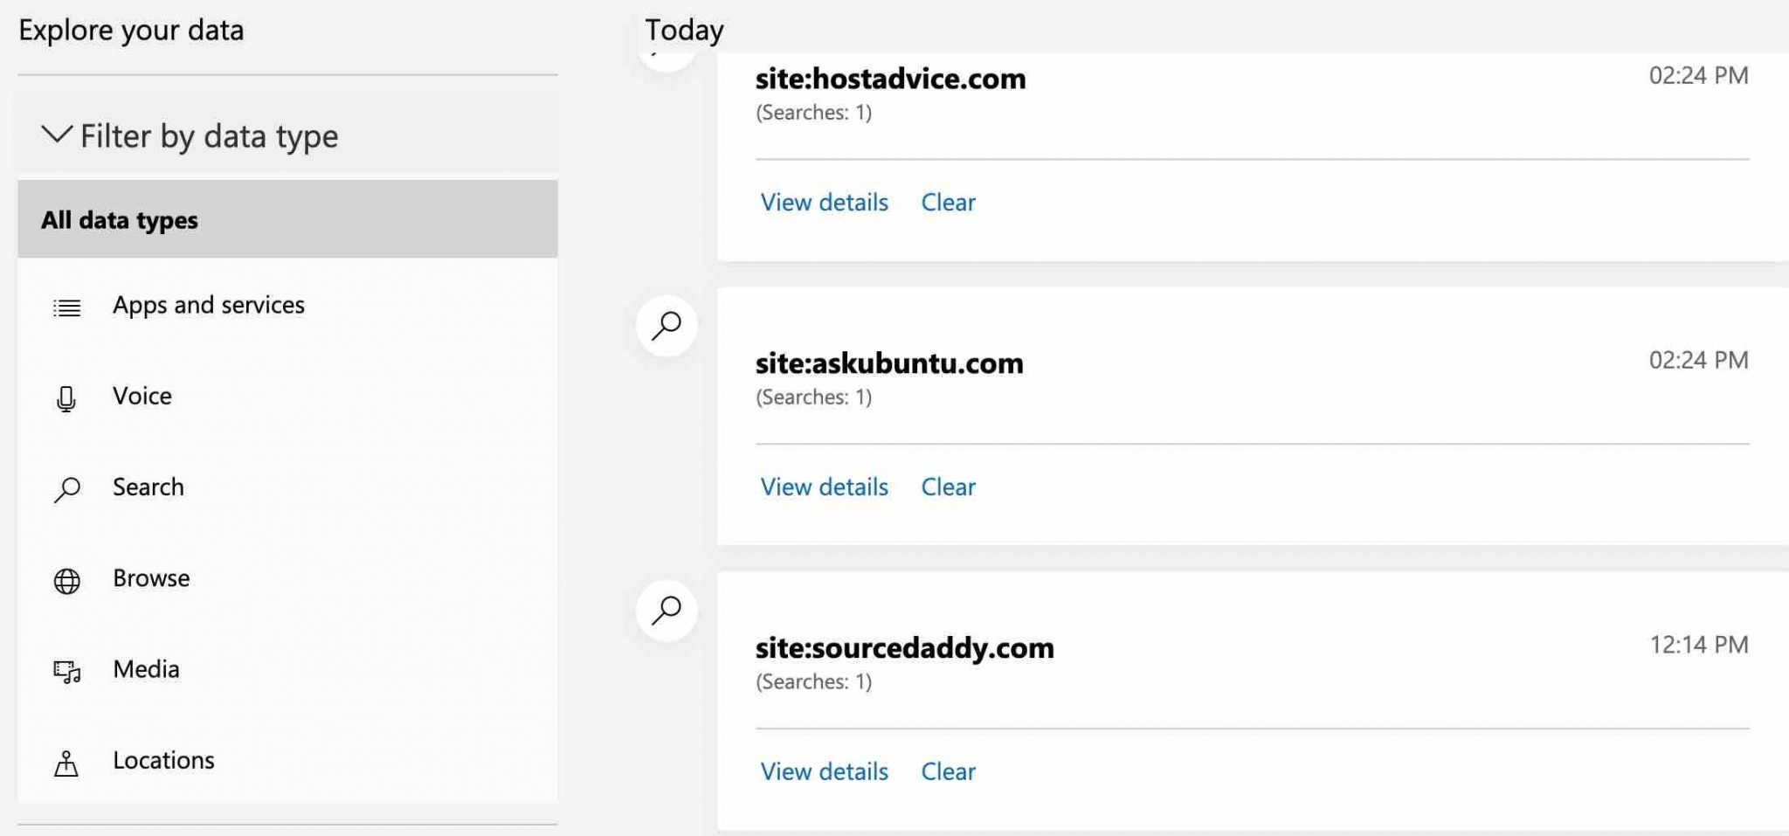Clear the site:hostadvice.com search entry
Screen dimensions: 1789x836
pos(948,203)
